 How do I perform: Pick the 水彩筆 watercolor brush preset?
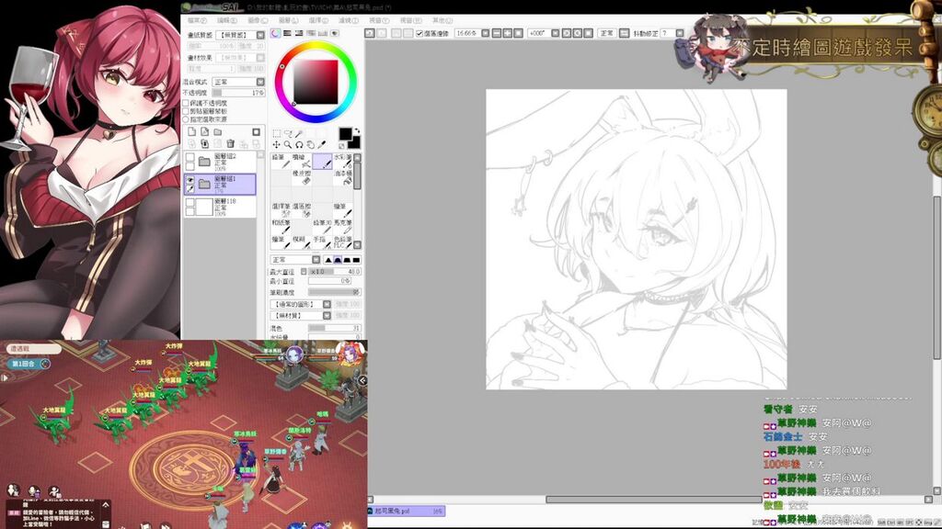[x=342, y=161]
